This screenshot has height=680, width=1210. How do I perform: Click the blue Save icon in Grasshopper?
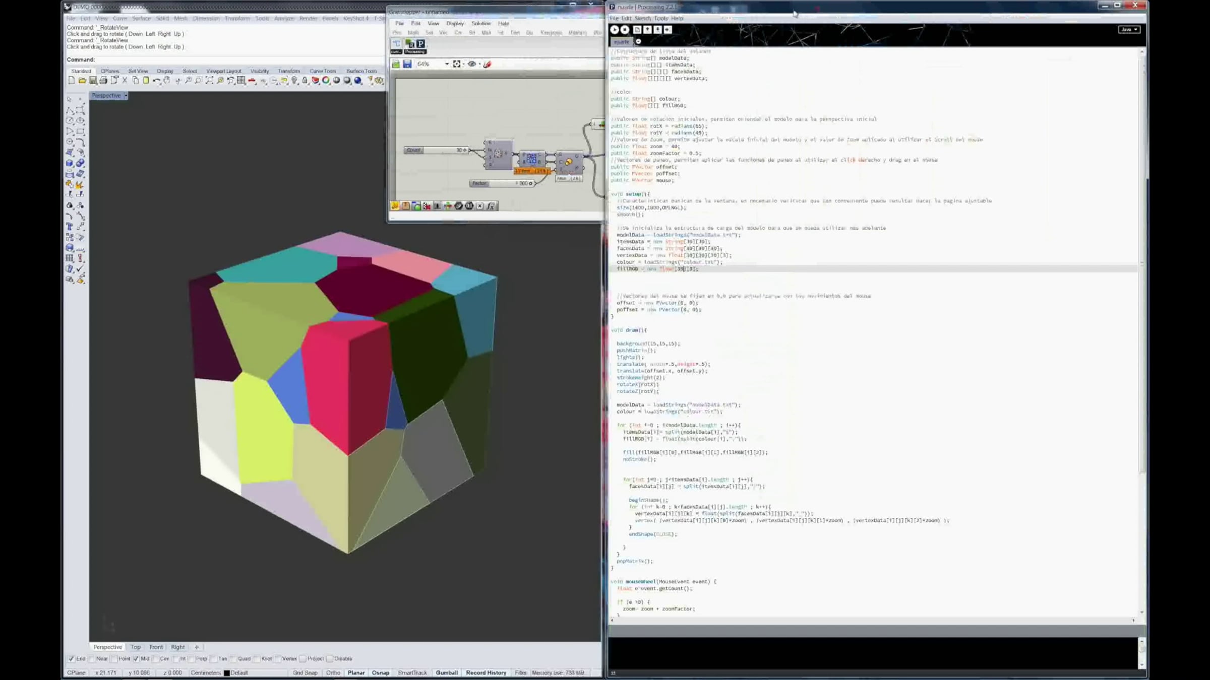(407, 64)
